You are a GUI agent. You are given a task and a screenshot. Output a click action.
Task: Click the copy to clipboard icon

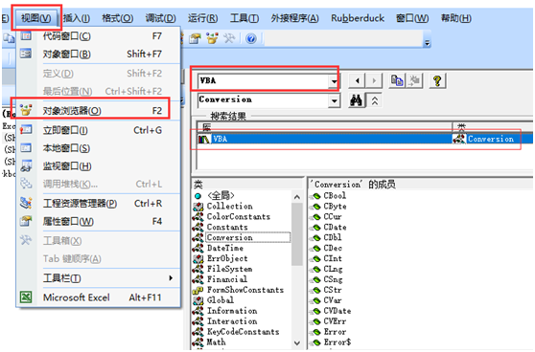(397, 80)
